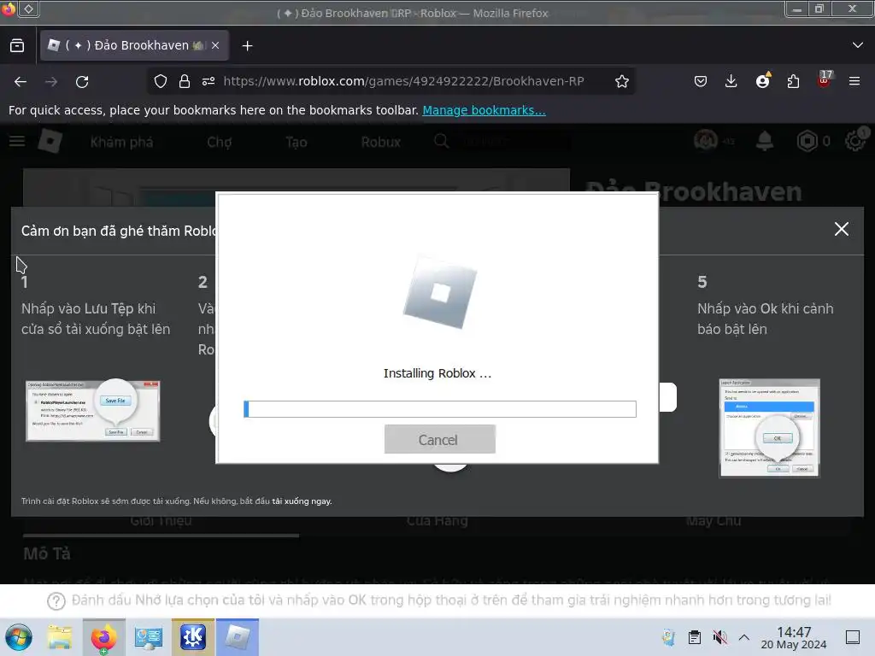Screen dimensions: 875x656
Task: Switch to Cửa Hàng tab
Action: [x=437, y=521]
